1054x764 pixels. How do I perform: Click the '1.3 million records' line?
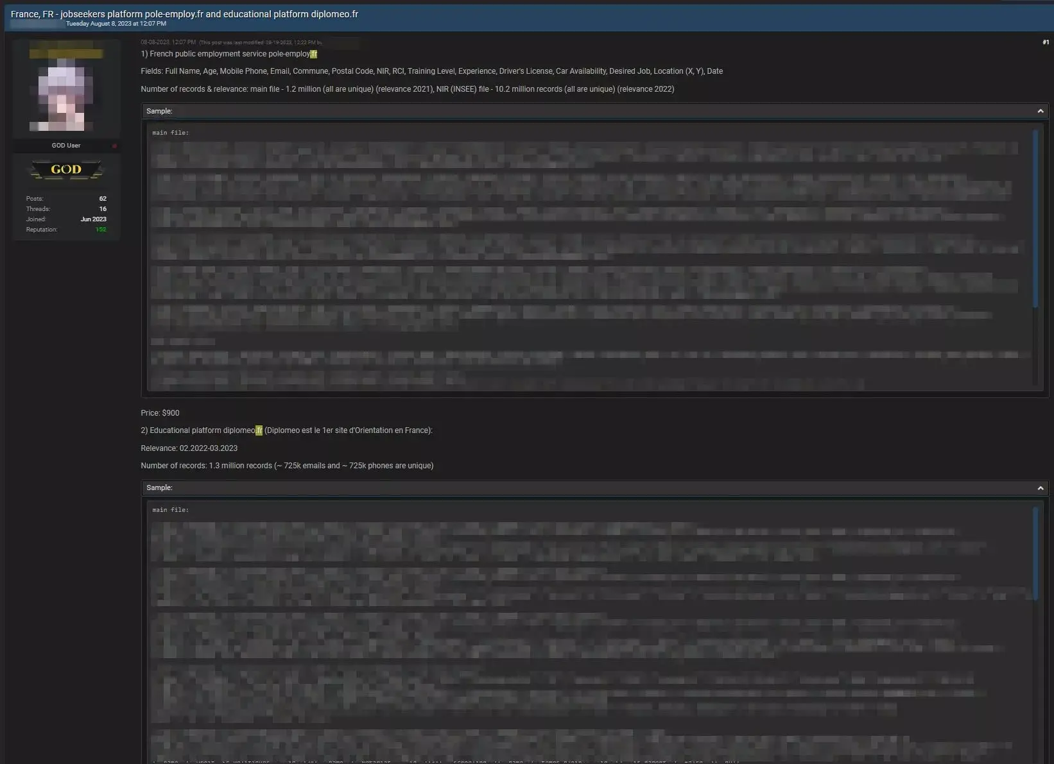point(287,466)
